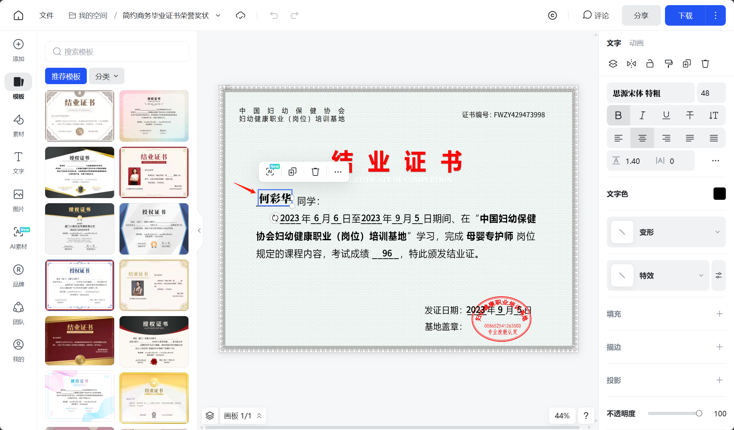Choose the pink gradient 授权证书 template

point(154,116)
